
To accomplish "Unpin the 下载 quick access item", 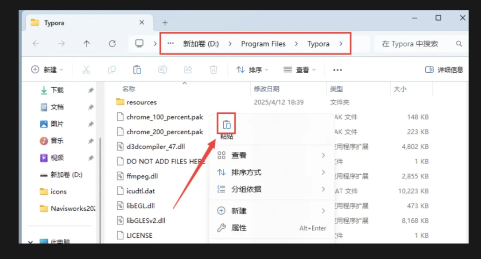I will [x=91, y=90].
